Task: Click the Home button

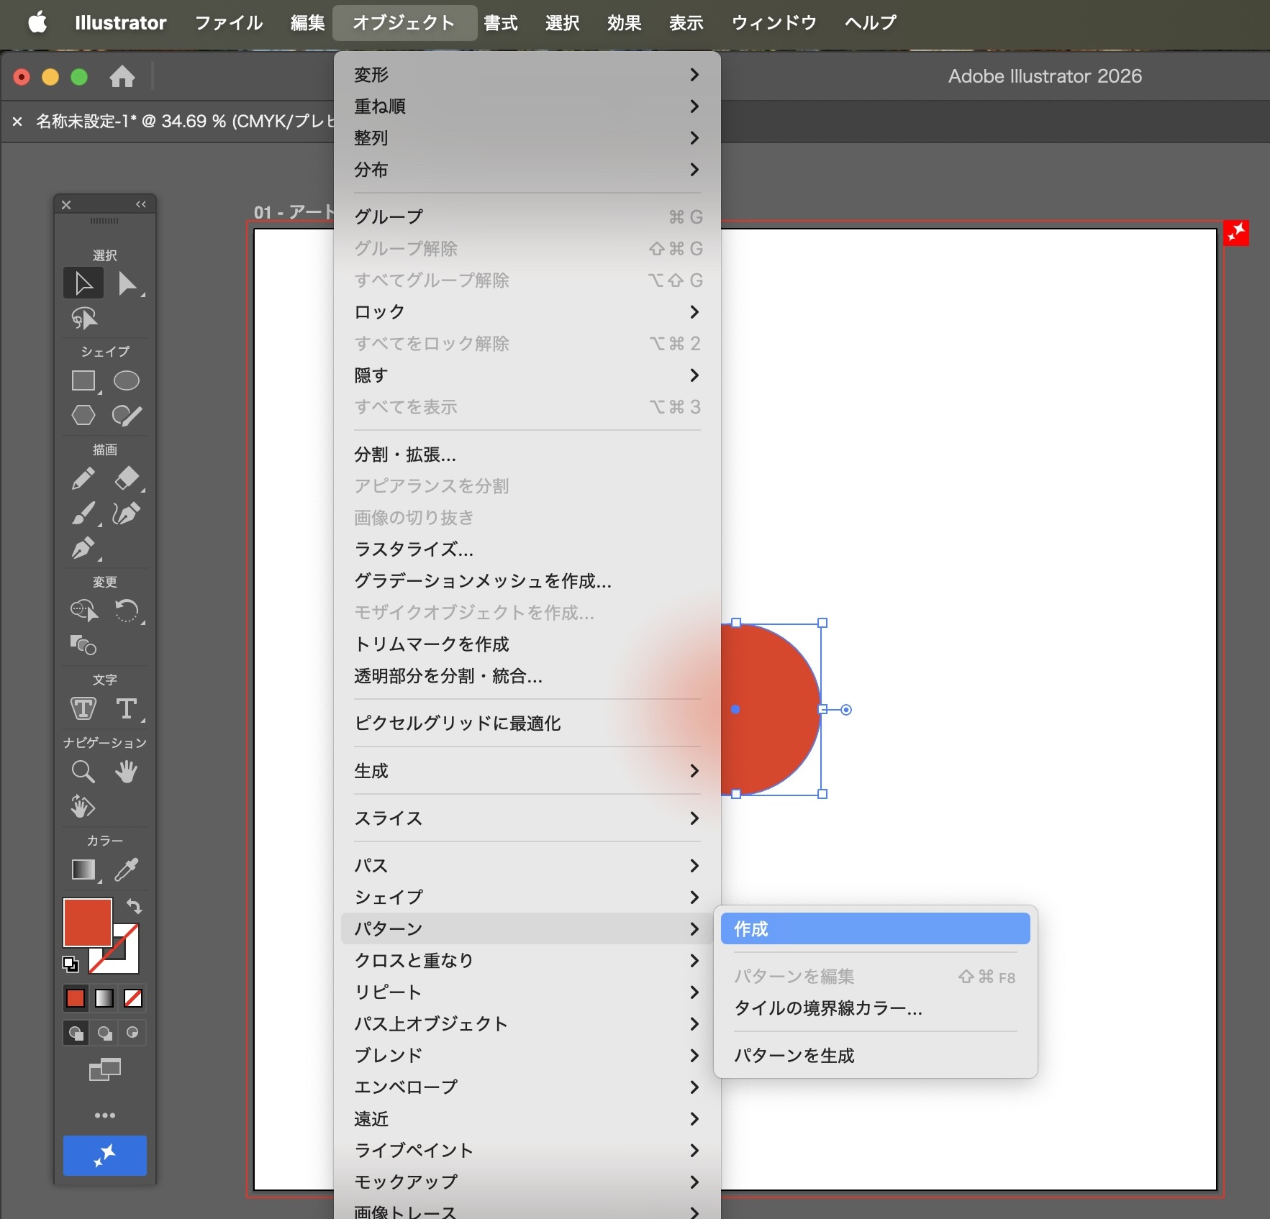Action: (122, 76)
